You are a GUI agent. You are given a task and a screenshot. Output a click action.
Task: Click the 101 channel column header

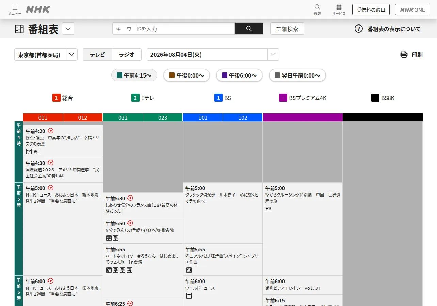pos(203,117)
